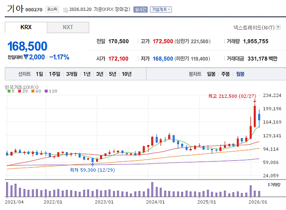
Task: Open the 기업개요 dropdown
Action: click(161, 9)
